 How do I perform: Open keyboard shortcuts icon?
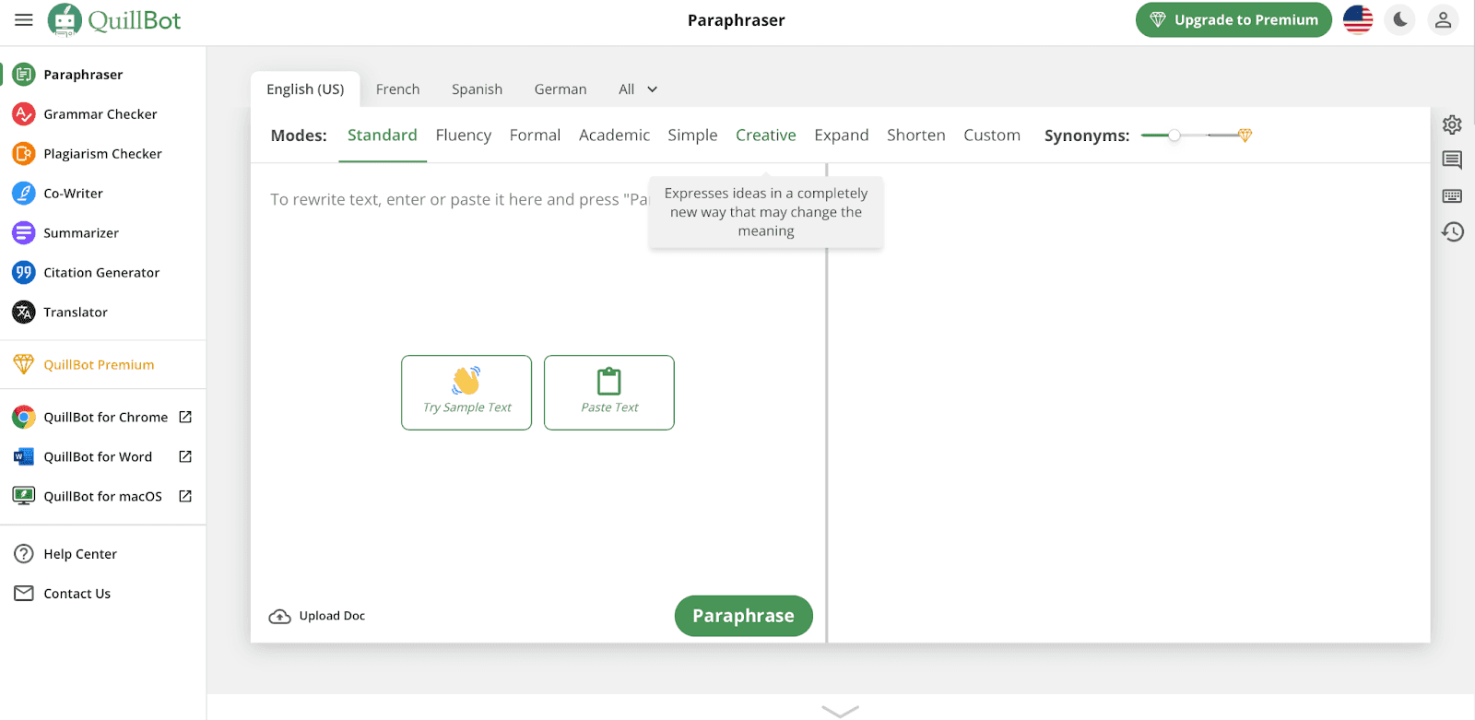click(x=1452, y=195)
